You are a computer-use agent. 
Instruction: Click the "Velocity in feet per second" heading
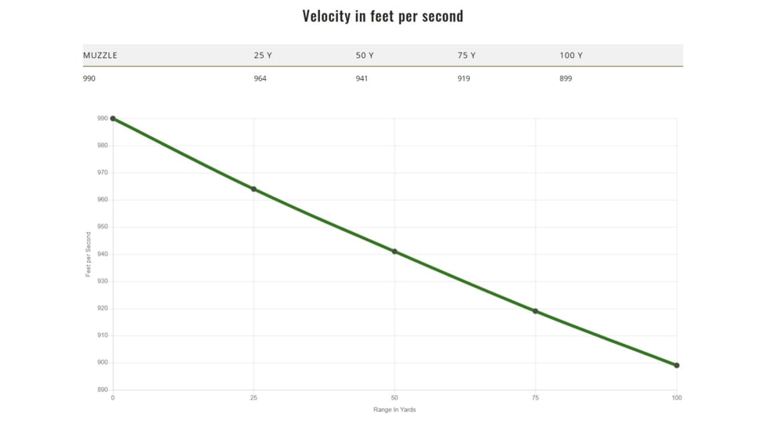(x=383, y=16)
